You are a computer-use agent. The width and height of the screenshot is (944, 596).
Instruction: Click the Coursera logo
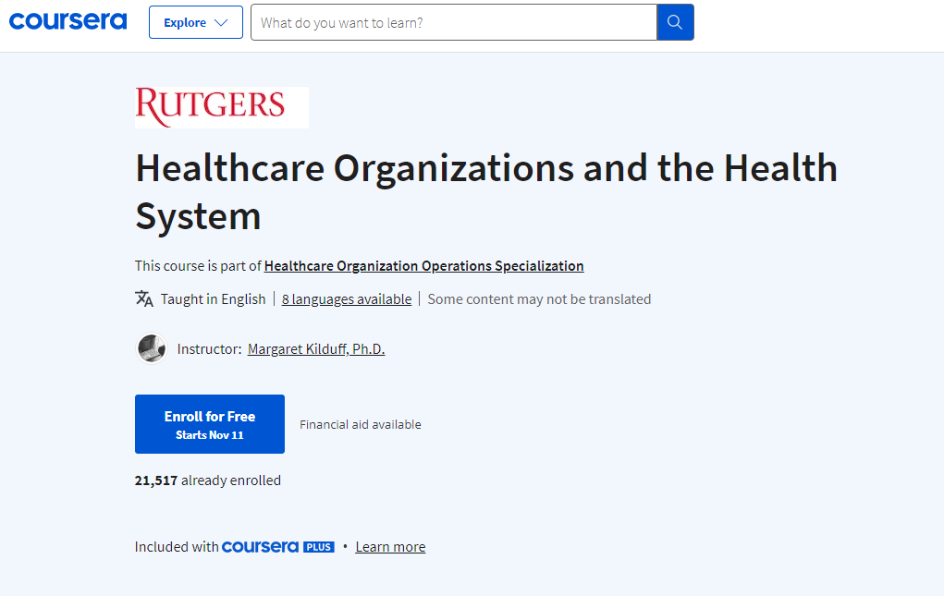point(67,20)
